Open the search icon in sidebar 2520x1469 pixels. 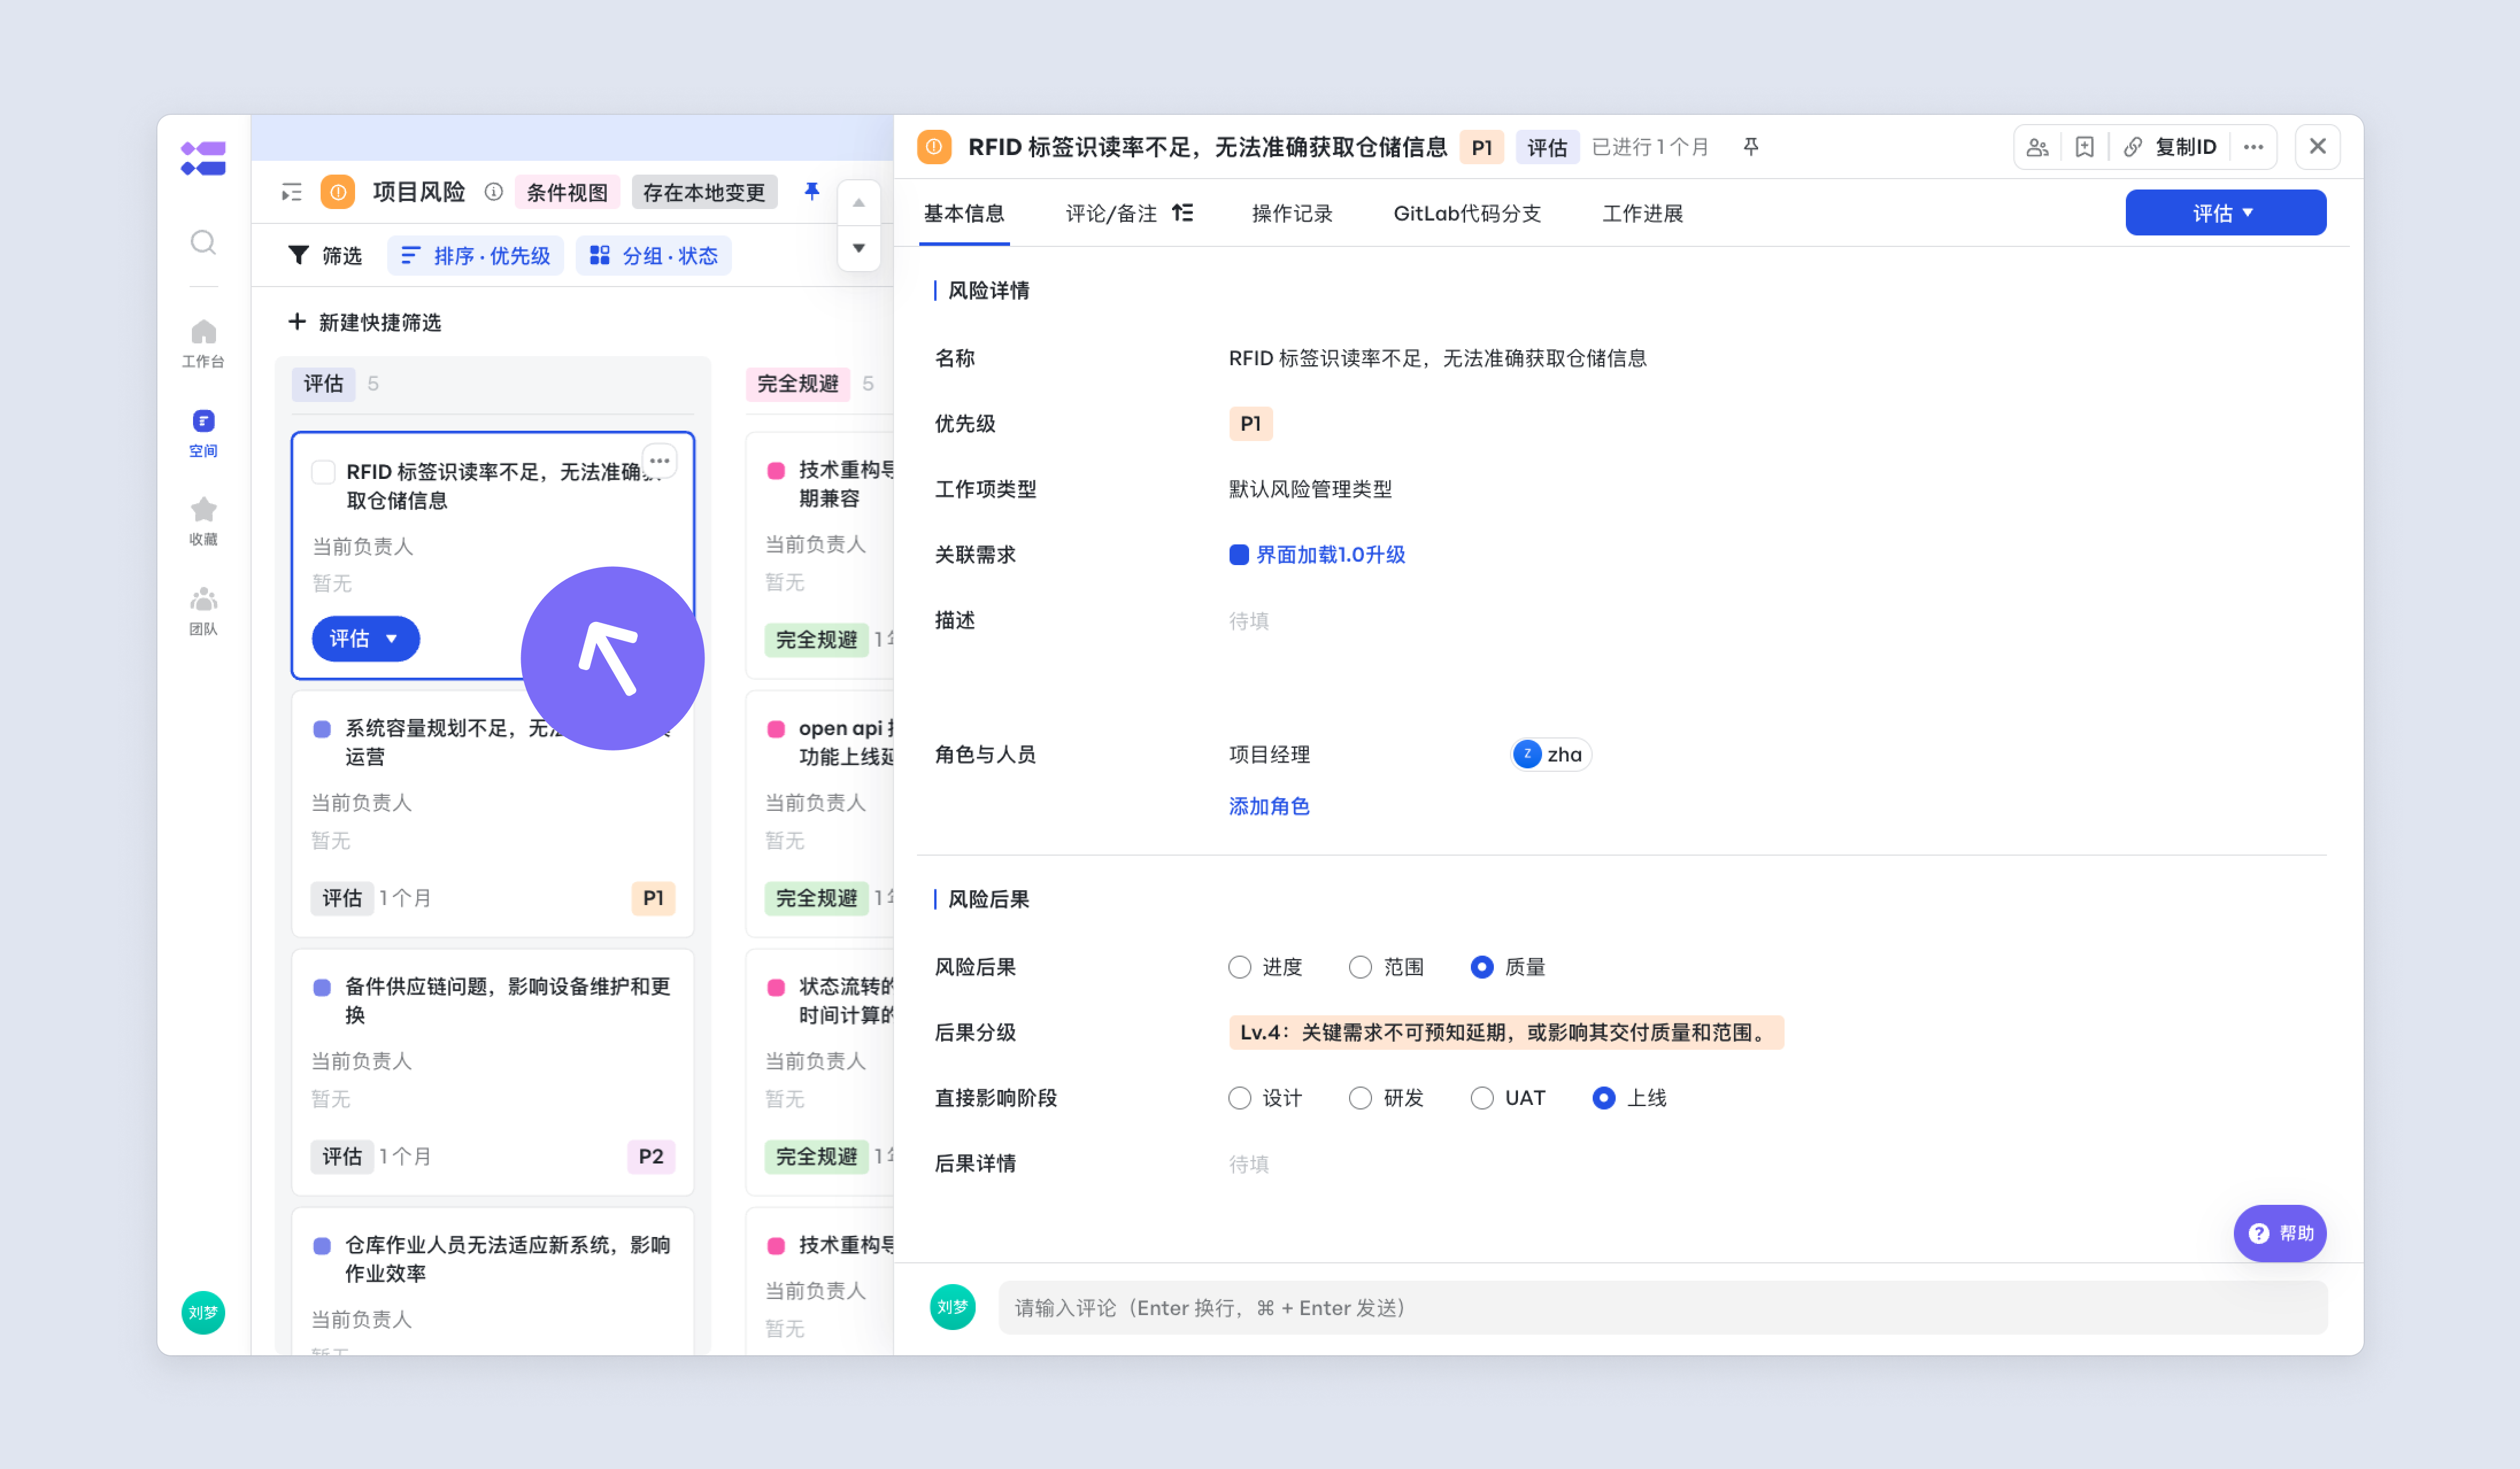tap(203, 242)
